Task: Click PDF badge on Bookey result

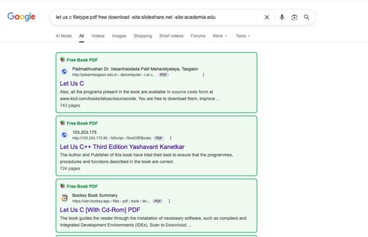Action: (x=158, y=201)
